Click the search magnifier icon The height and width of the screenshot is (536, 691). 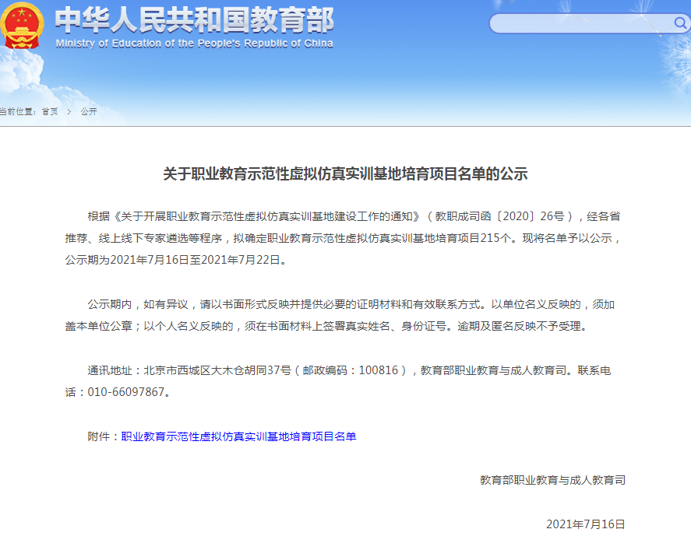(680, 23)
